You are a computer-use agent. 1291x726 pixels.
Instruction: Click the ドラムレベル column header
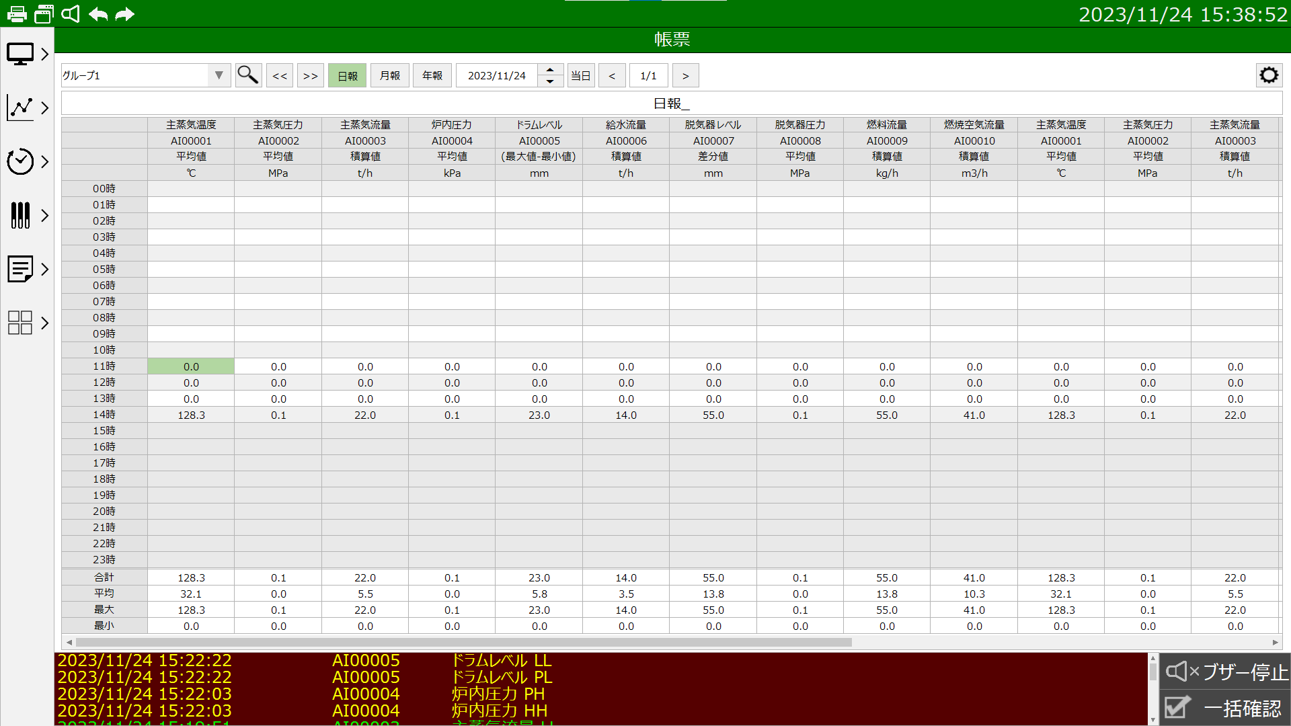(x=539, y=124)
